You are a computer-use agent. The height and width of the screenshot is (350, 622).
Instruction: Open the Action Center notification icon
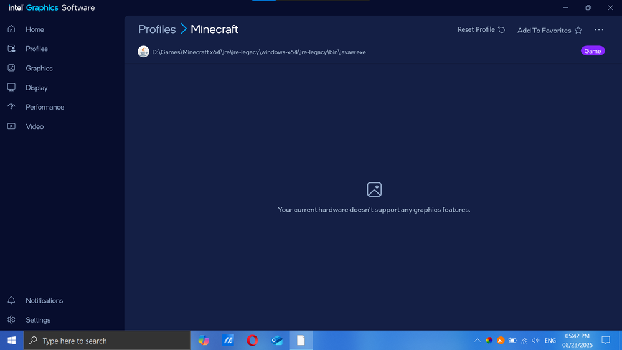[x=606, y=341]
